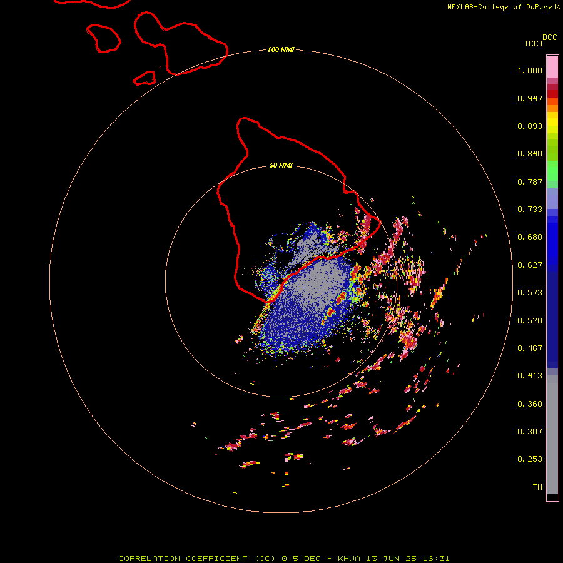
Task: Click the 50 NMI range ring label
Action: tap(281, 165)
